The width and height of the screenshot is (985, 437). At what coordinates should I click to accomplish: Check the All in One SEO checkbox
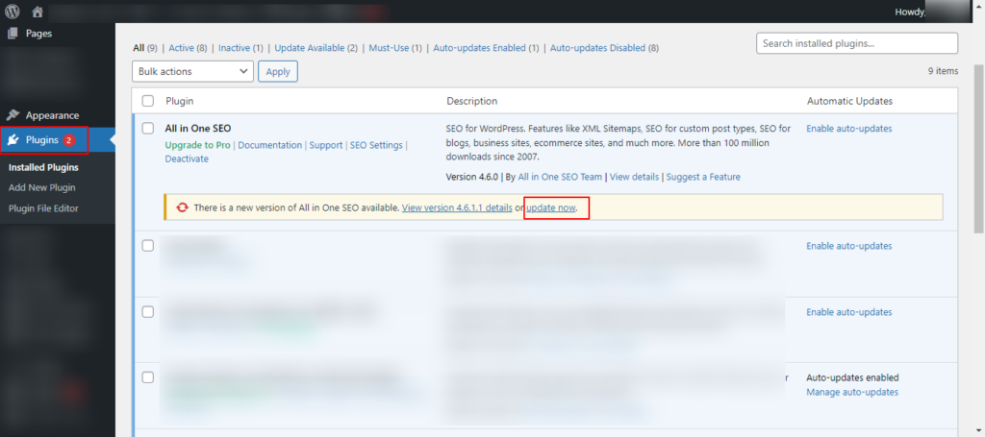click(148, 128)
